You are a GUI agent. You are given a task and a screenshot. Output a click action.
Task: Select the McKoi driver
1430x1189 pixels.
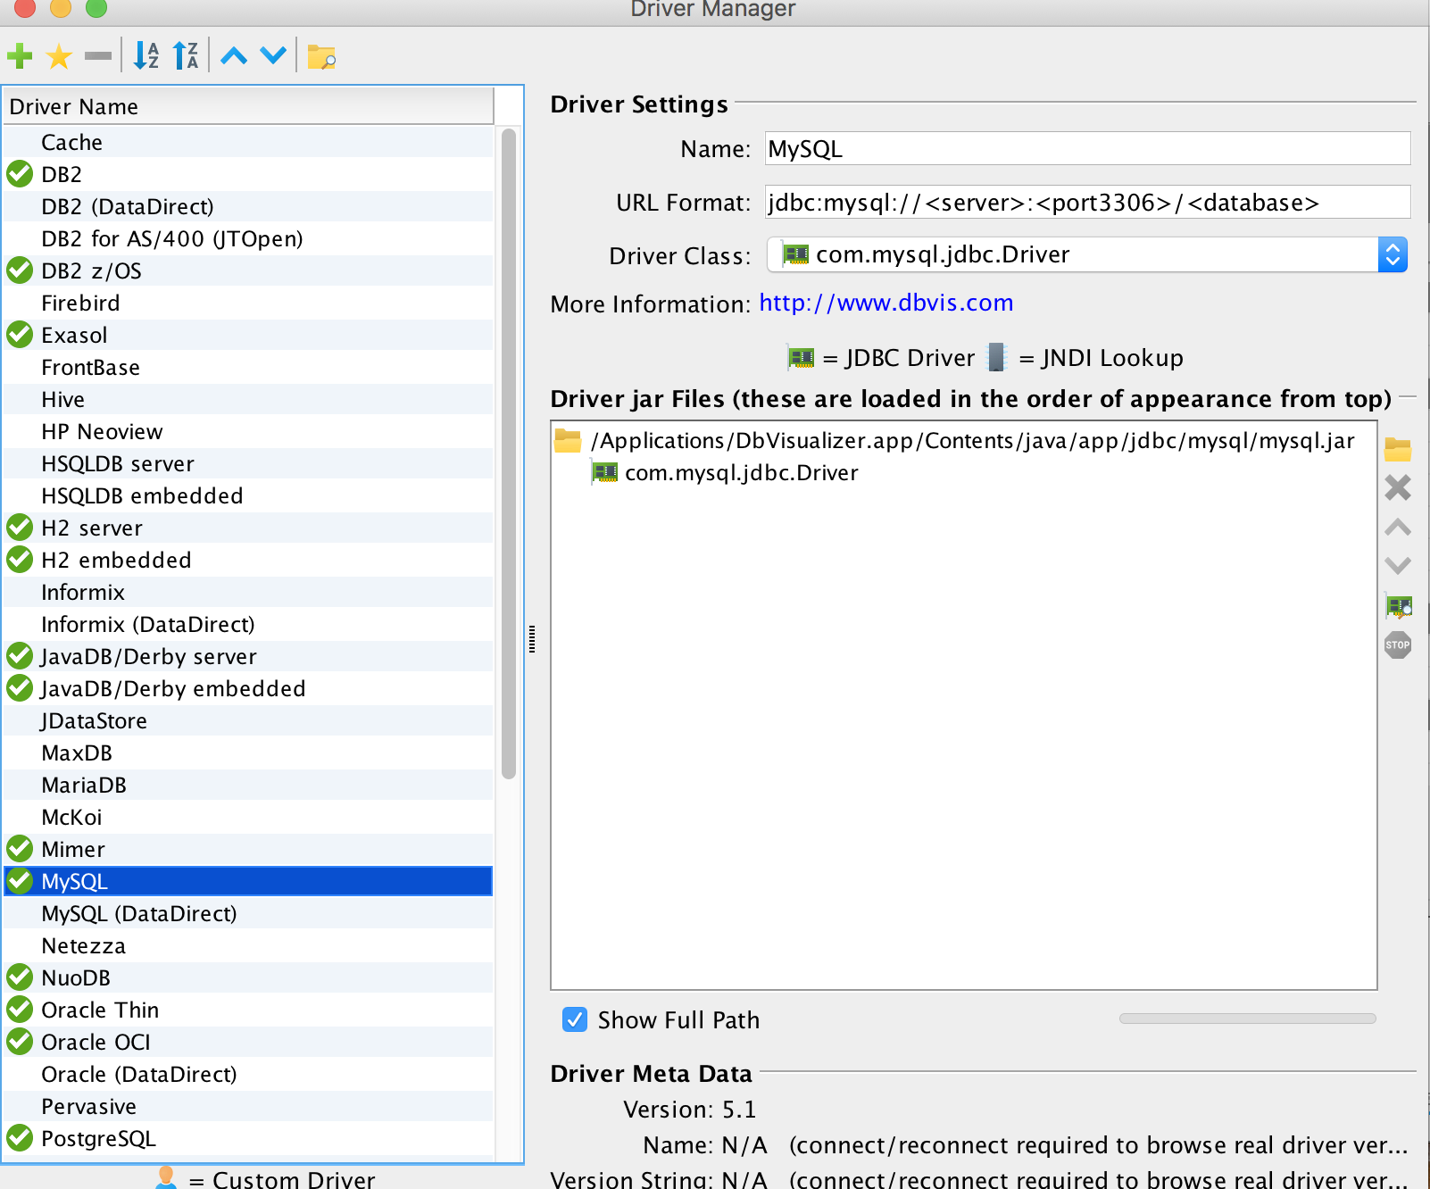coord(248,817)
